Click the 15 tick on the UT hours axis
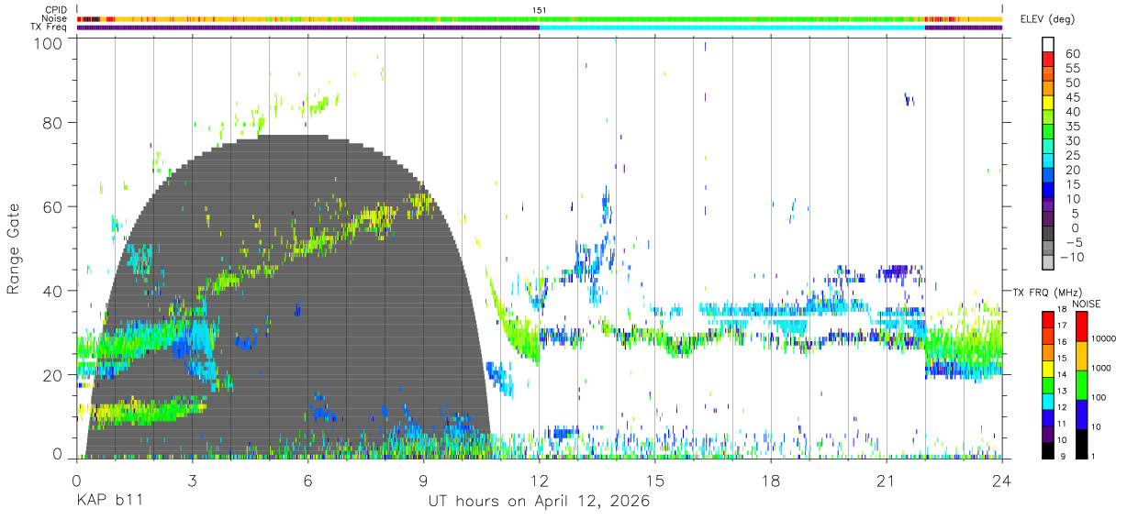Screen dimensions: 1127x520 [655, 481]
